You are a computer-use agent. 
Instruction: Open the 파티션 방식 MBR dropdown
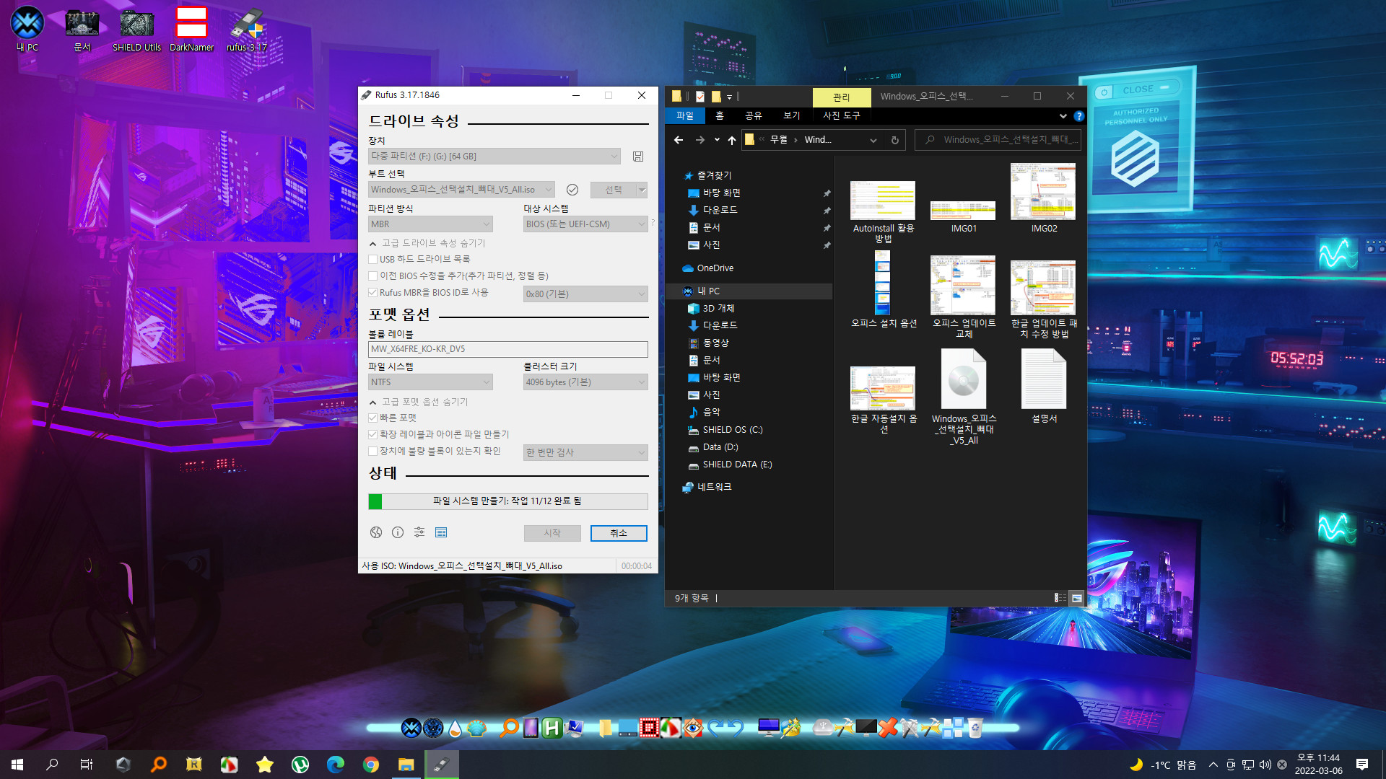[x=430, y=224]
